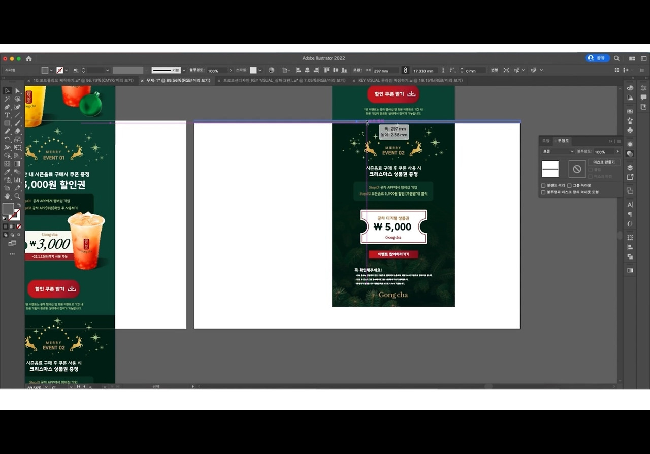Click the 변형 transform link
650x454 pixels.
[494, 71]
